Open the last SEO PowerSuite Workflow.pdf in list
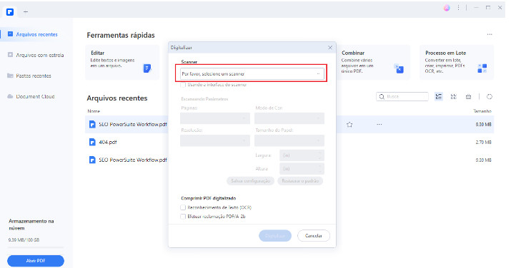The height and width of the screenshot is (268, 511). 289,160
